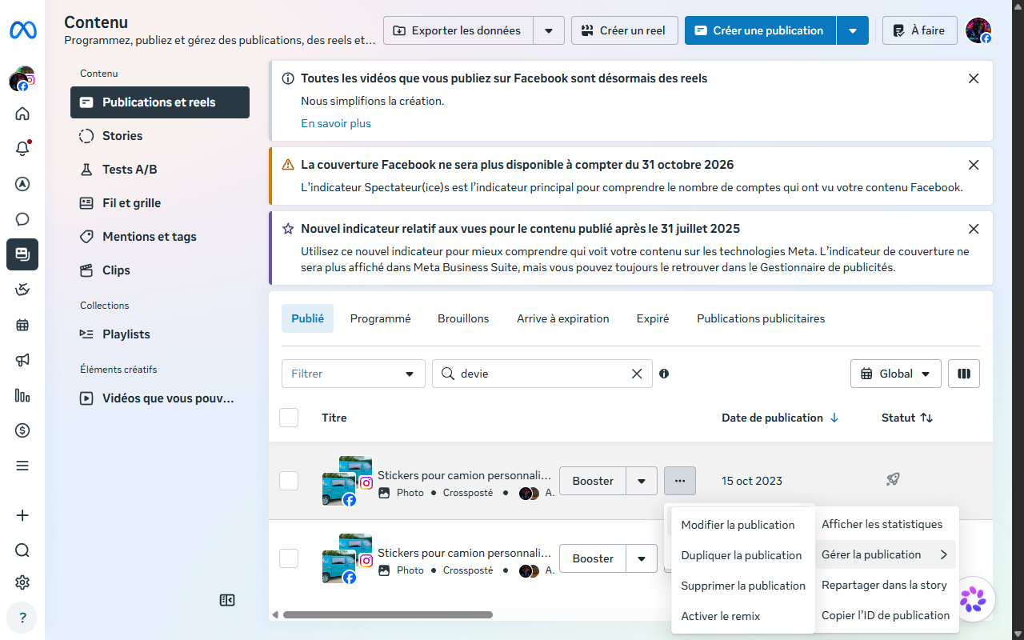Open search magnifier in left rail
This screenshot has width=1024, height=640.
[x=22, y=550]
